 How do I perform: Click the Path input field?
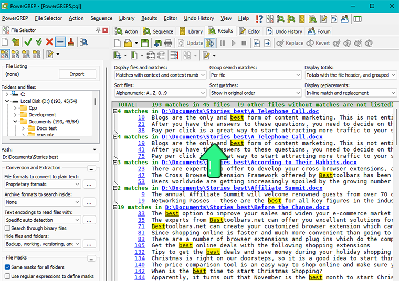point(50,157)
